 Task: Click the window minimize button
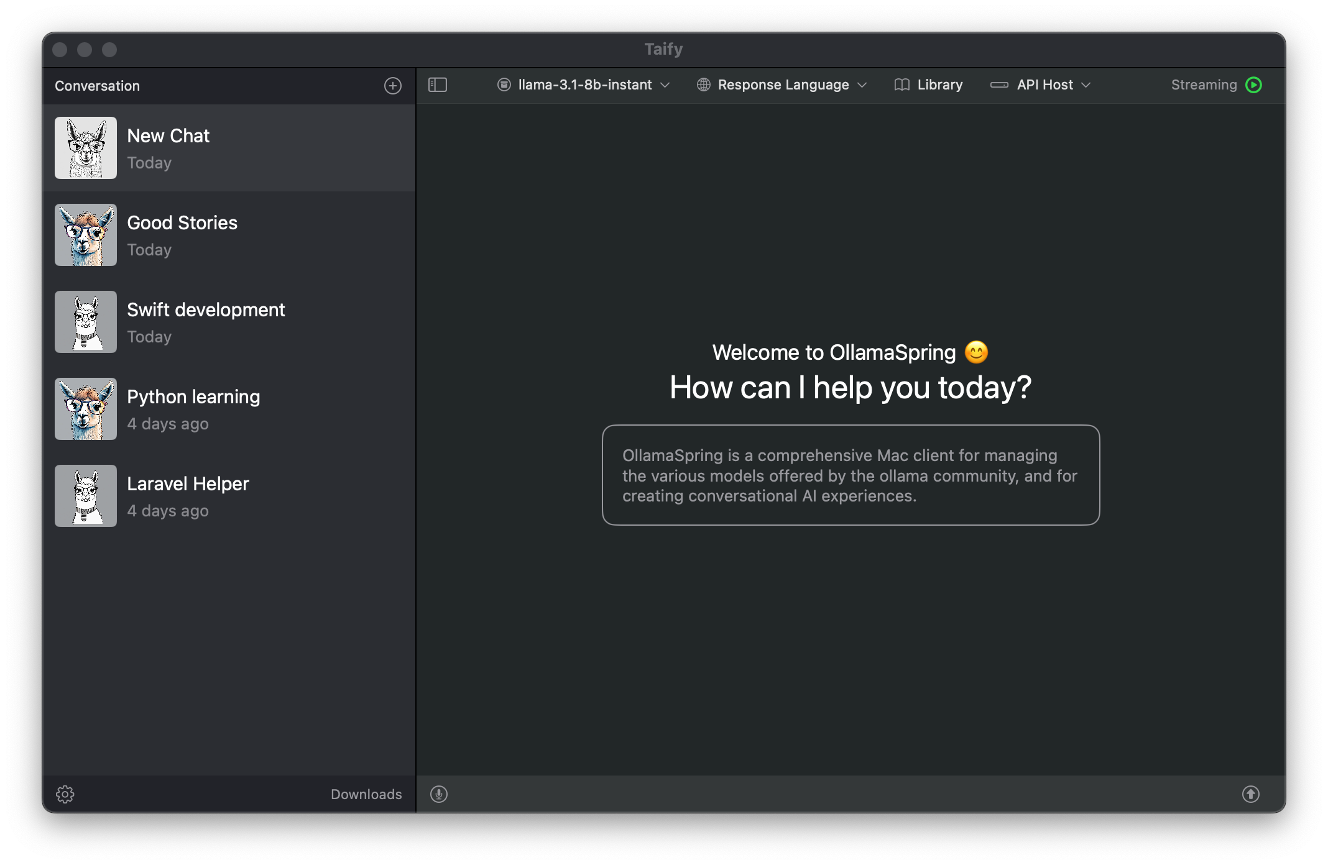[x=85, y=50]
